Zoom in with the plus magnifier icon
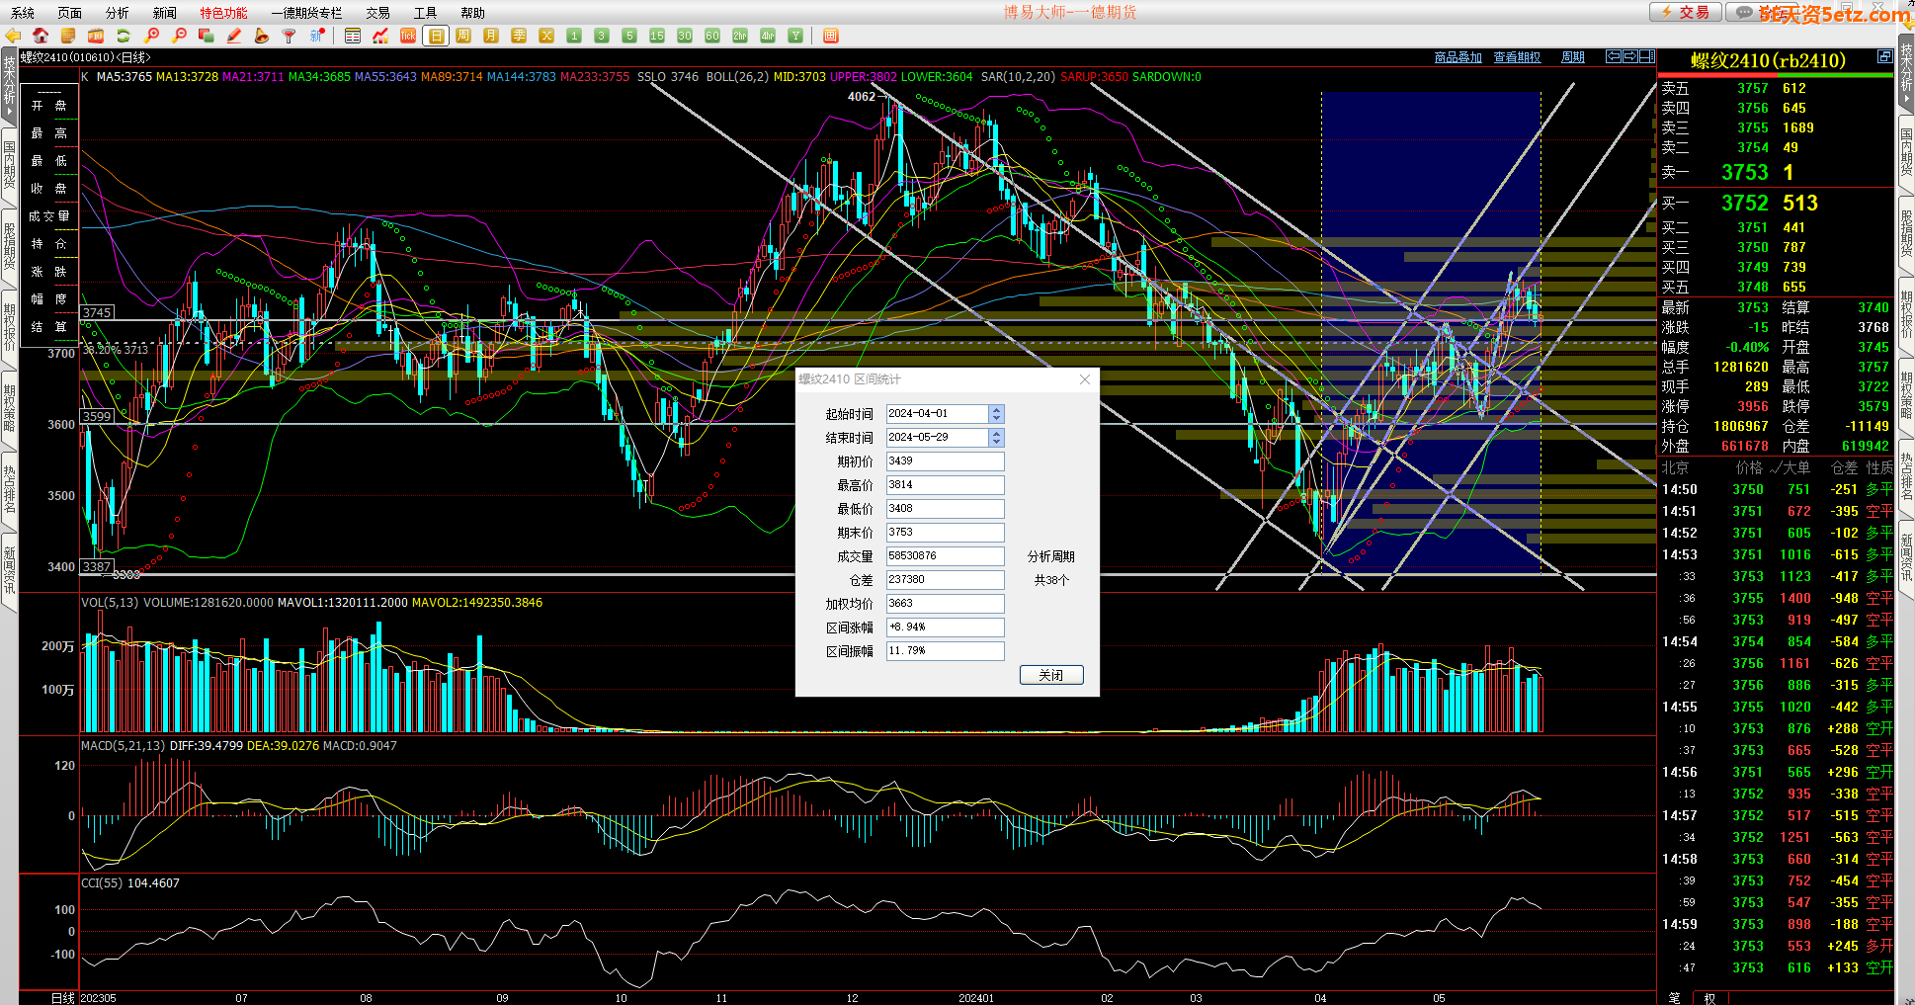The height and width of the screenshot is (1005, 1915). (x=151, y=36)
